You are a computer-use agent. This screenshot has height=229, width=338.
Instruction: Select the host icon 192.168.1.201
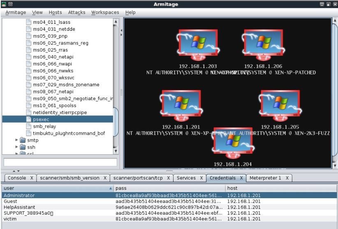tap(181, 105)
